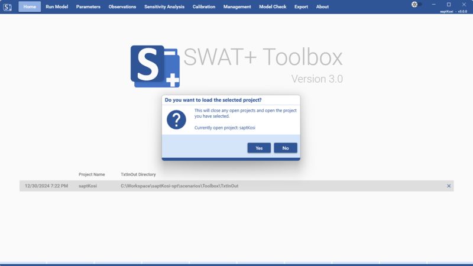Click the Project Name column header
The image size is (473, 266).
coord(92,174)
